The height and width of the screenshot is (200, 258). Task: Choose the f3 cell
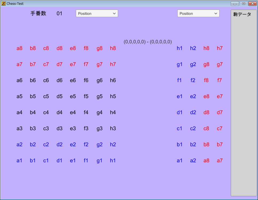[86, 128]
